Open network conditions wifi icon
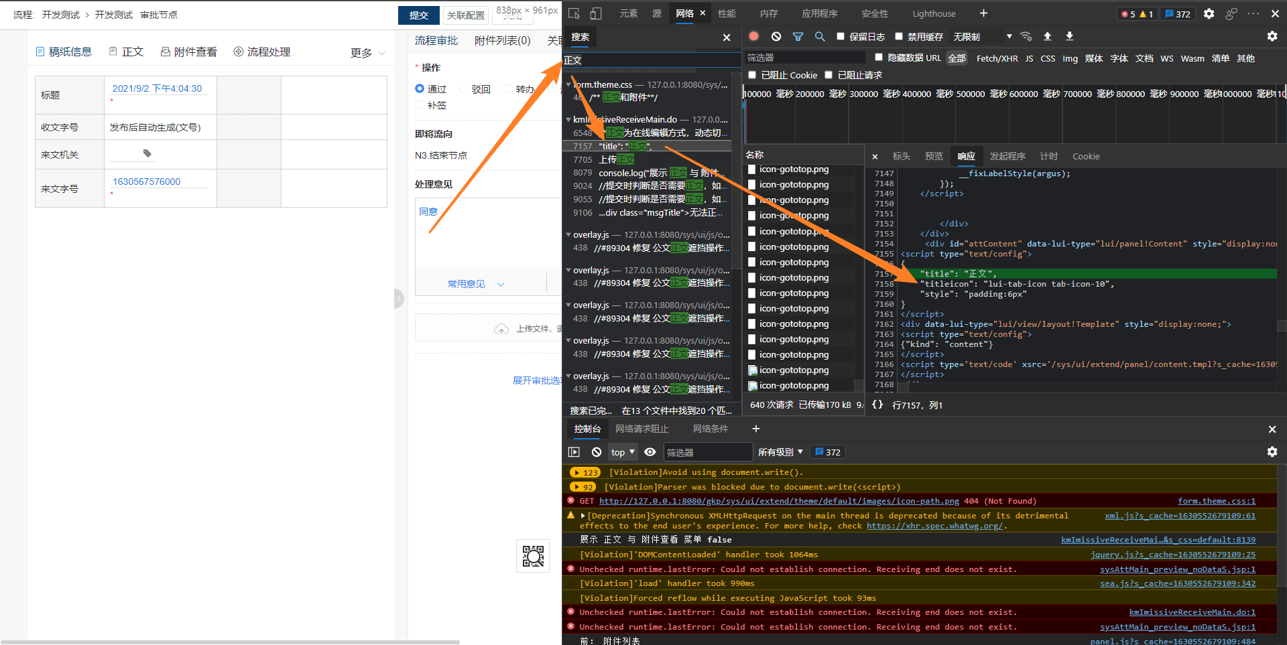Viewport: 1287px width, 645px height. click(1026, 36)
